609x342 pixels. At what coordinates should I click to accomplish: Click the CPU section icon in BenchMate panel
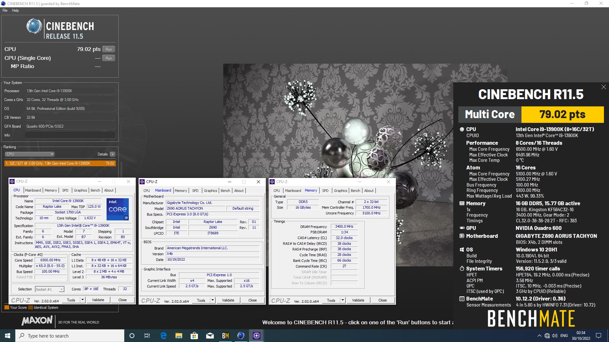click(462, 129)
